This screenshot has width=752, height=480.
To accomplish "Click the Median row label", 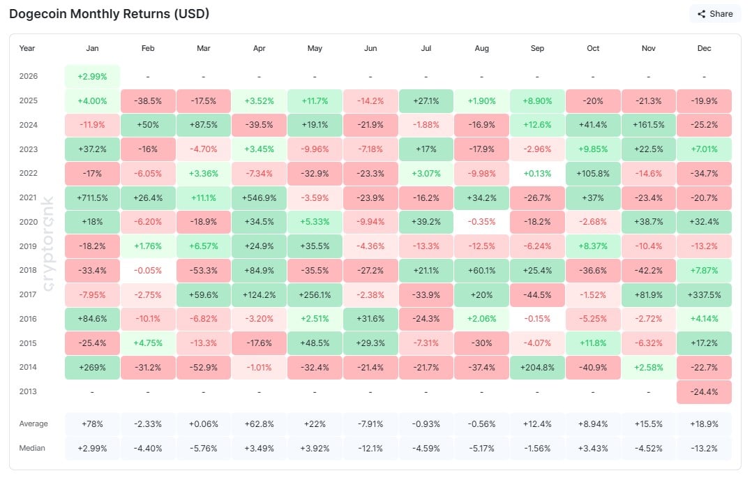I will tap(32, 448).
